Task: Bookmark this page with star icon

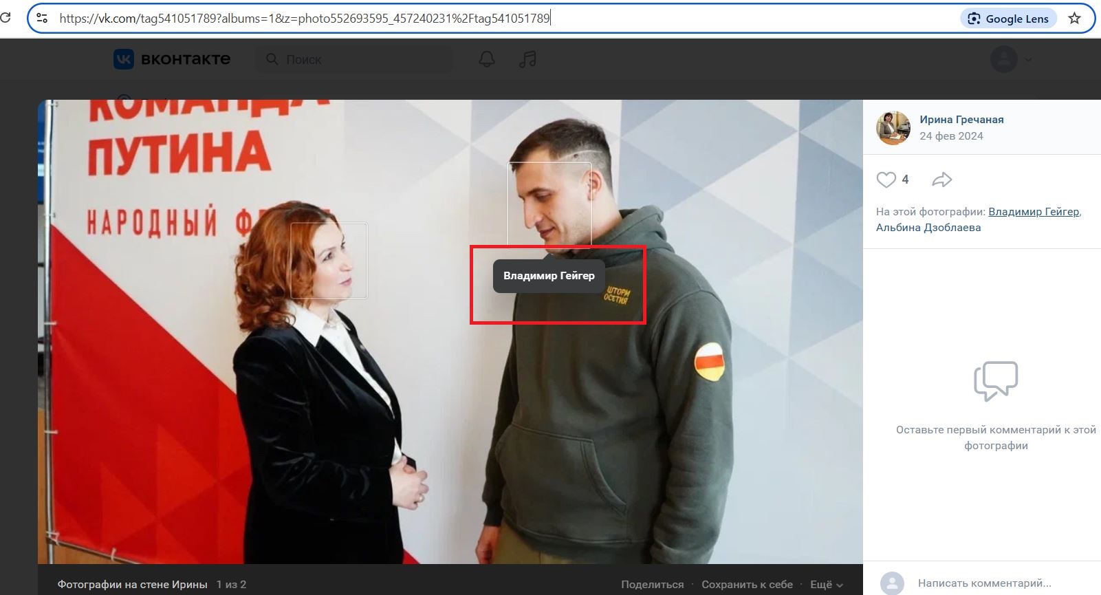Action: point(1075,19)
